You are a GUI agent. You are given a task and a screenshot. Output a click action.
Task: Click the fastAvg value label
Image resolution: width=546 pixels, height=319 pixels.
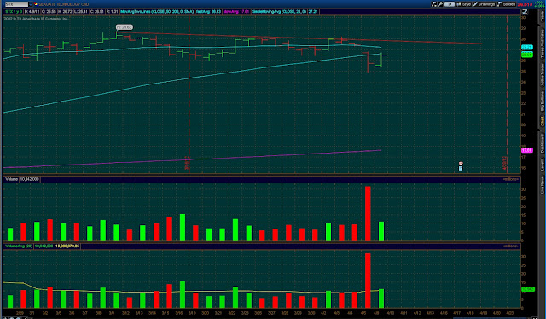(208, 12)
